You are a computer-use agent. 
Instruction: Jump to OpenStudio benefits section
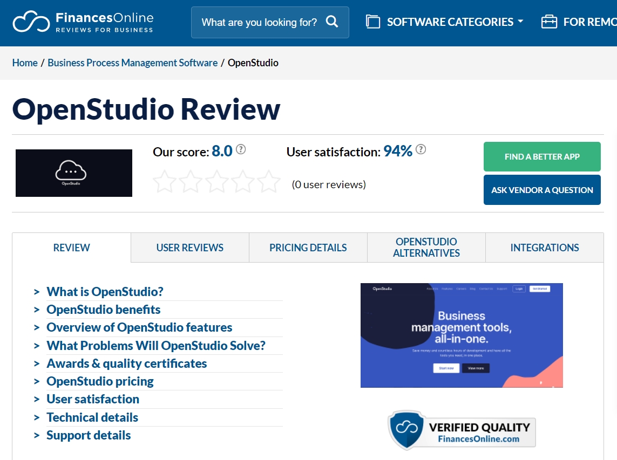104,310
